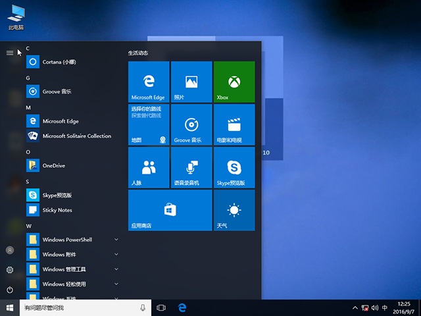Open the 照片 (Photos) tile

tap(191, 82)
